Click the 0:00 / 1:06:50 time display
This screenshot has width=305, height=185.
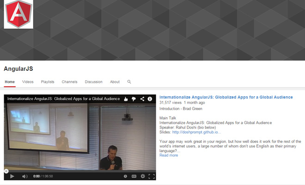(x=43, y=176)
